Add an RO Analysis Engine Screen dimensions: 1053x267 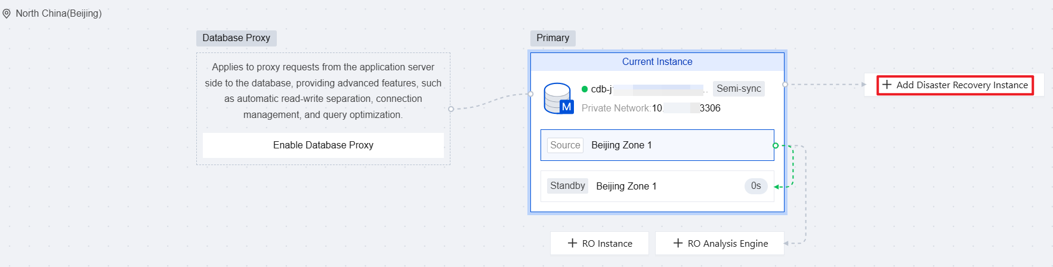point(720,243)
